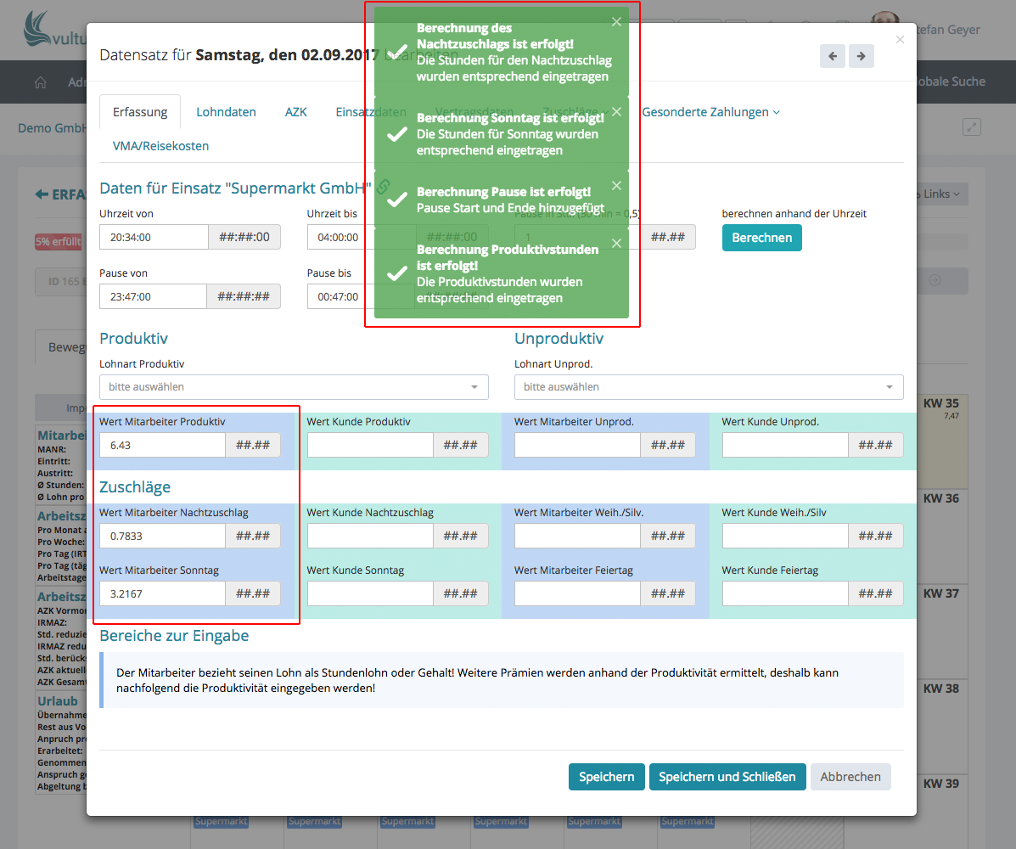
Task: Click the fullscreen expand icon
Action: [972, 127]
